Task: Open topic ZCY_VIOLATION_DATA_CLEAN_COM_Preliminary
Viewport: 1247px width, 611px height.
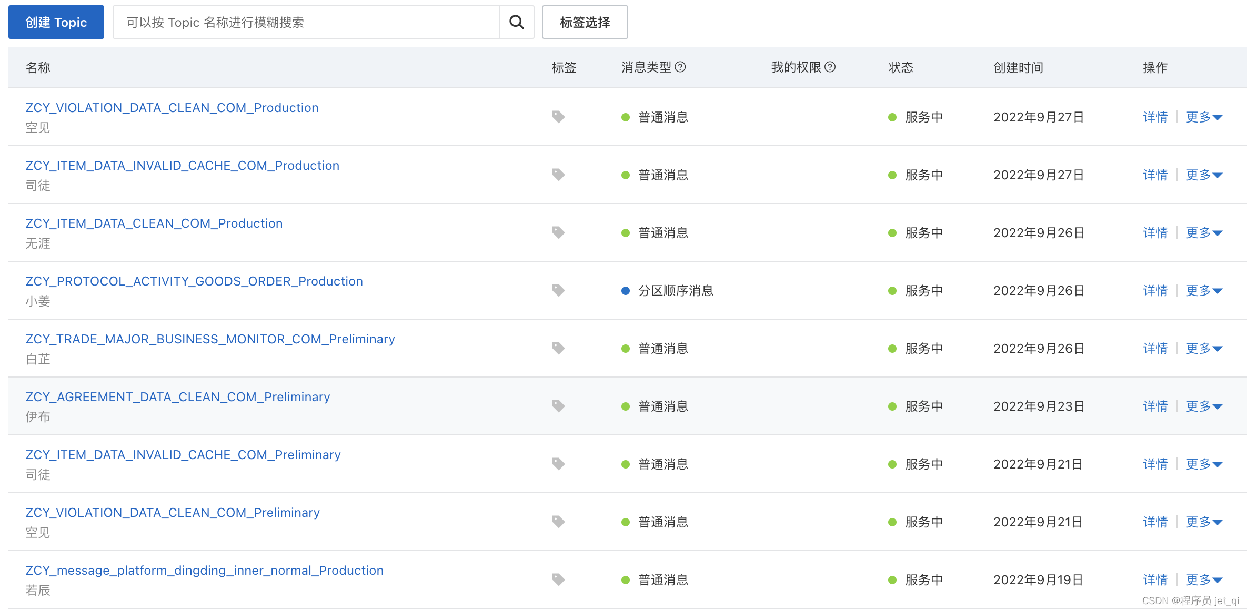Action: coord(173,513)
